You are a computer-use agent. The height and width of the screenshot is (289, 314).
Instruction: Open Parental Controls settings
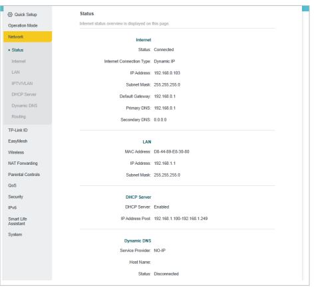tap(24, 175)
